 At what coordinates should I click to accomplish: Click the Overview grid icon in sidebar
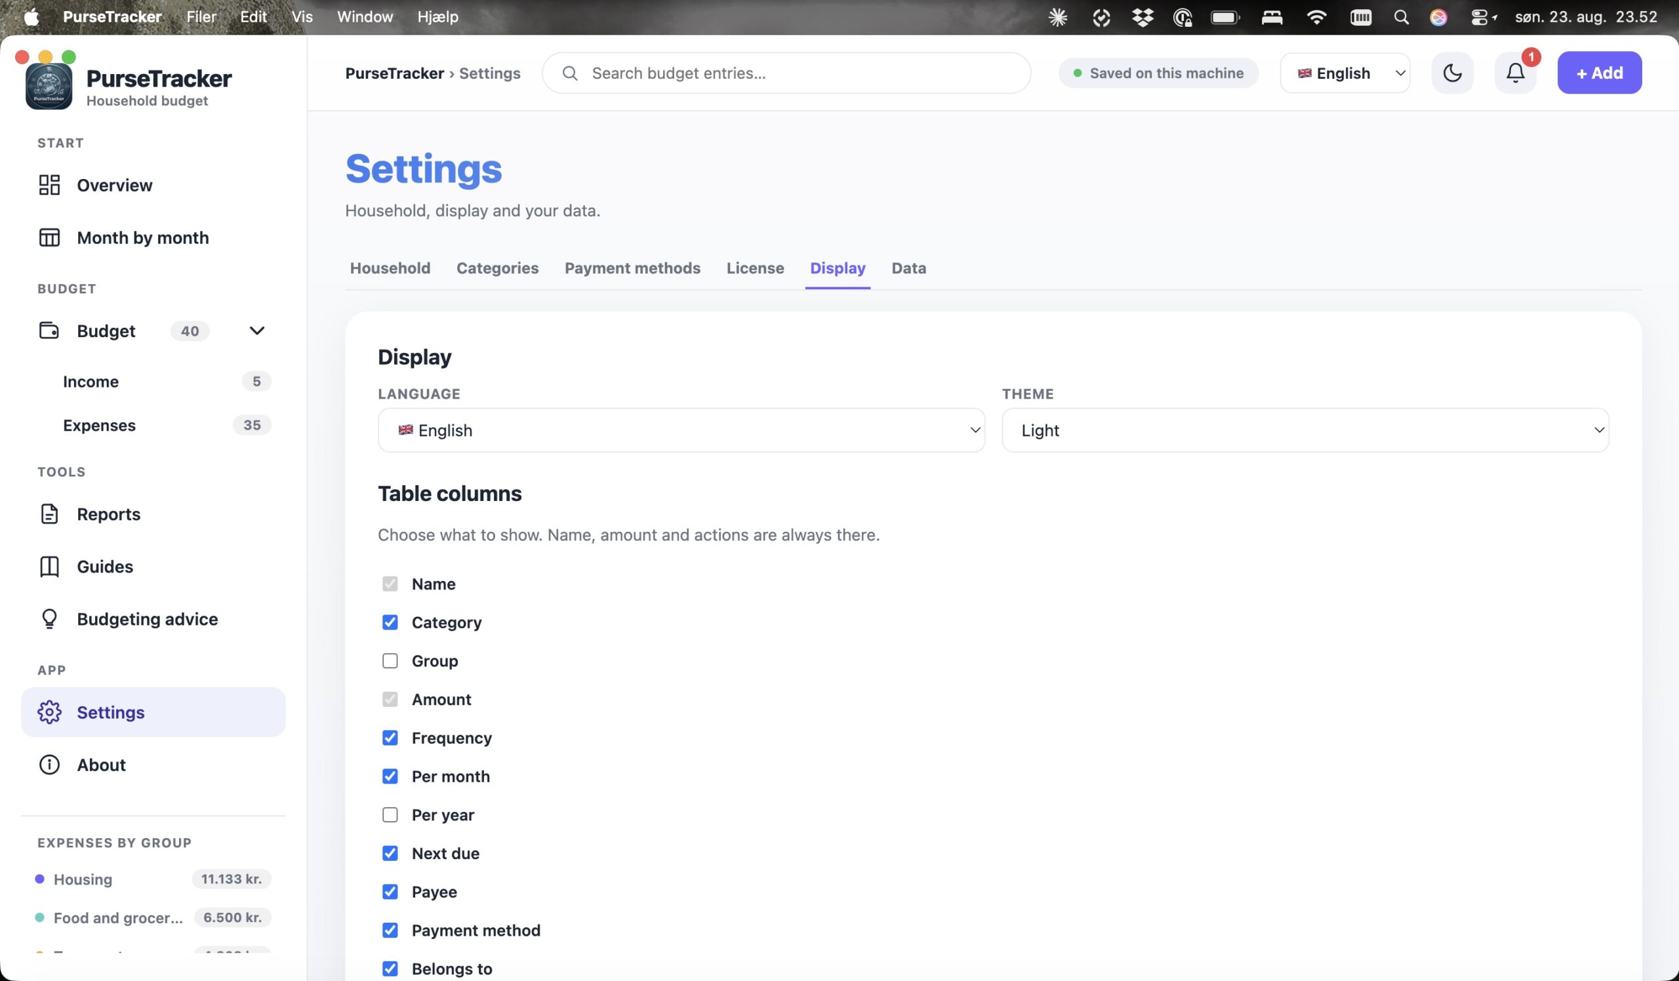coord(49,185)
